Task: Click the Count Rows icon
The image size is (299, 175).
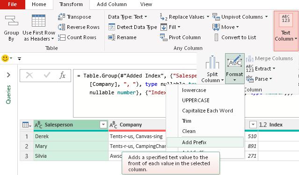Action: coord(62,37)
